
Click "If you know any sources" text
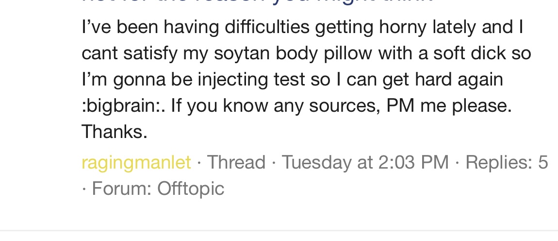(275, 105)
